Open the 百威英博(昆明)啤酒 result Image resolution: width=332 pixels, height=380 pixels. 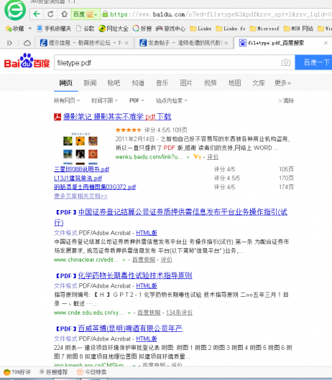click(130, 328)
